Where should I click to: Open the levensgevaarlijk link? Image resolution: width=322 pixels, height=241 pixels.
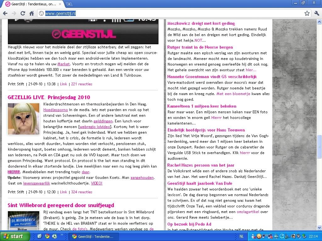(x=36, y=183)
